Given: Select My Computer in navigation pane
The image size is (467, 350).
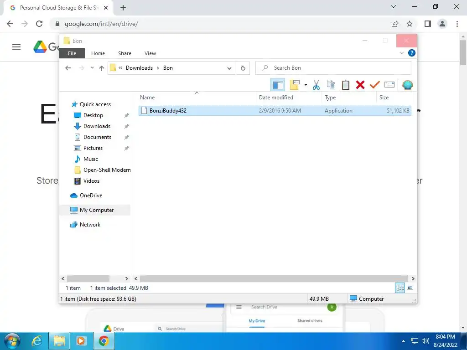Looking at the screenshot, I should pyautogui.click(x=97, y=210).
